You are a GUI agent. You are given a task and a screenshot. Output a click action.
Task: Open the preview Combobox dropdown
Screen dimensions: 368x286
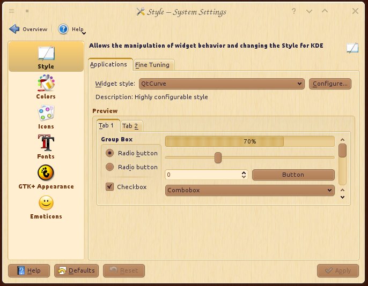click(250, 190)
